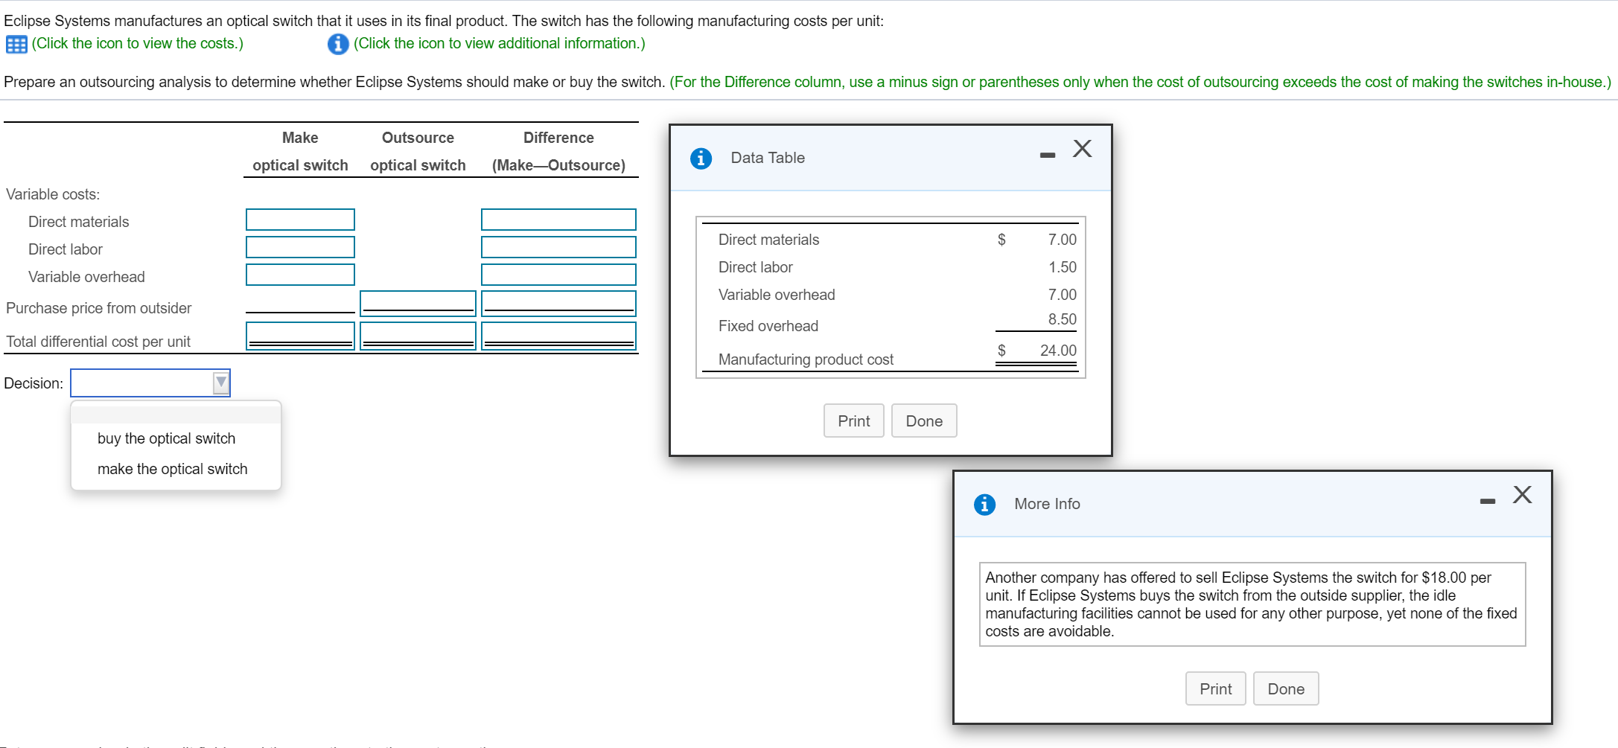
Task: Focus Purchase price Outsource input field
Action: (x=418, y=303)
